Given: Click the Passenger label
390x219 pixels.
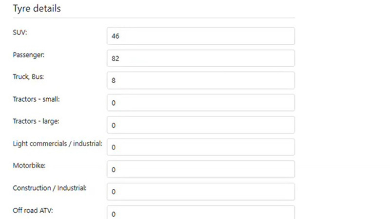Looking at the screenshot, I should [x=28, y=55].
